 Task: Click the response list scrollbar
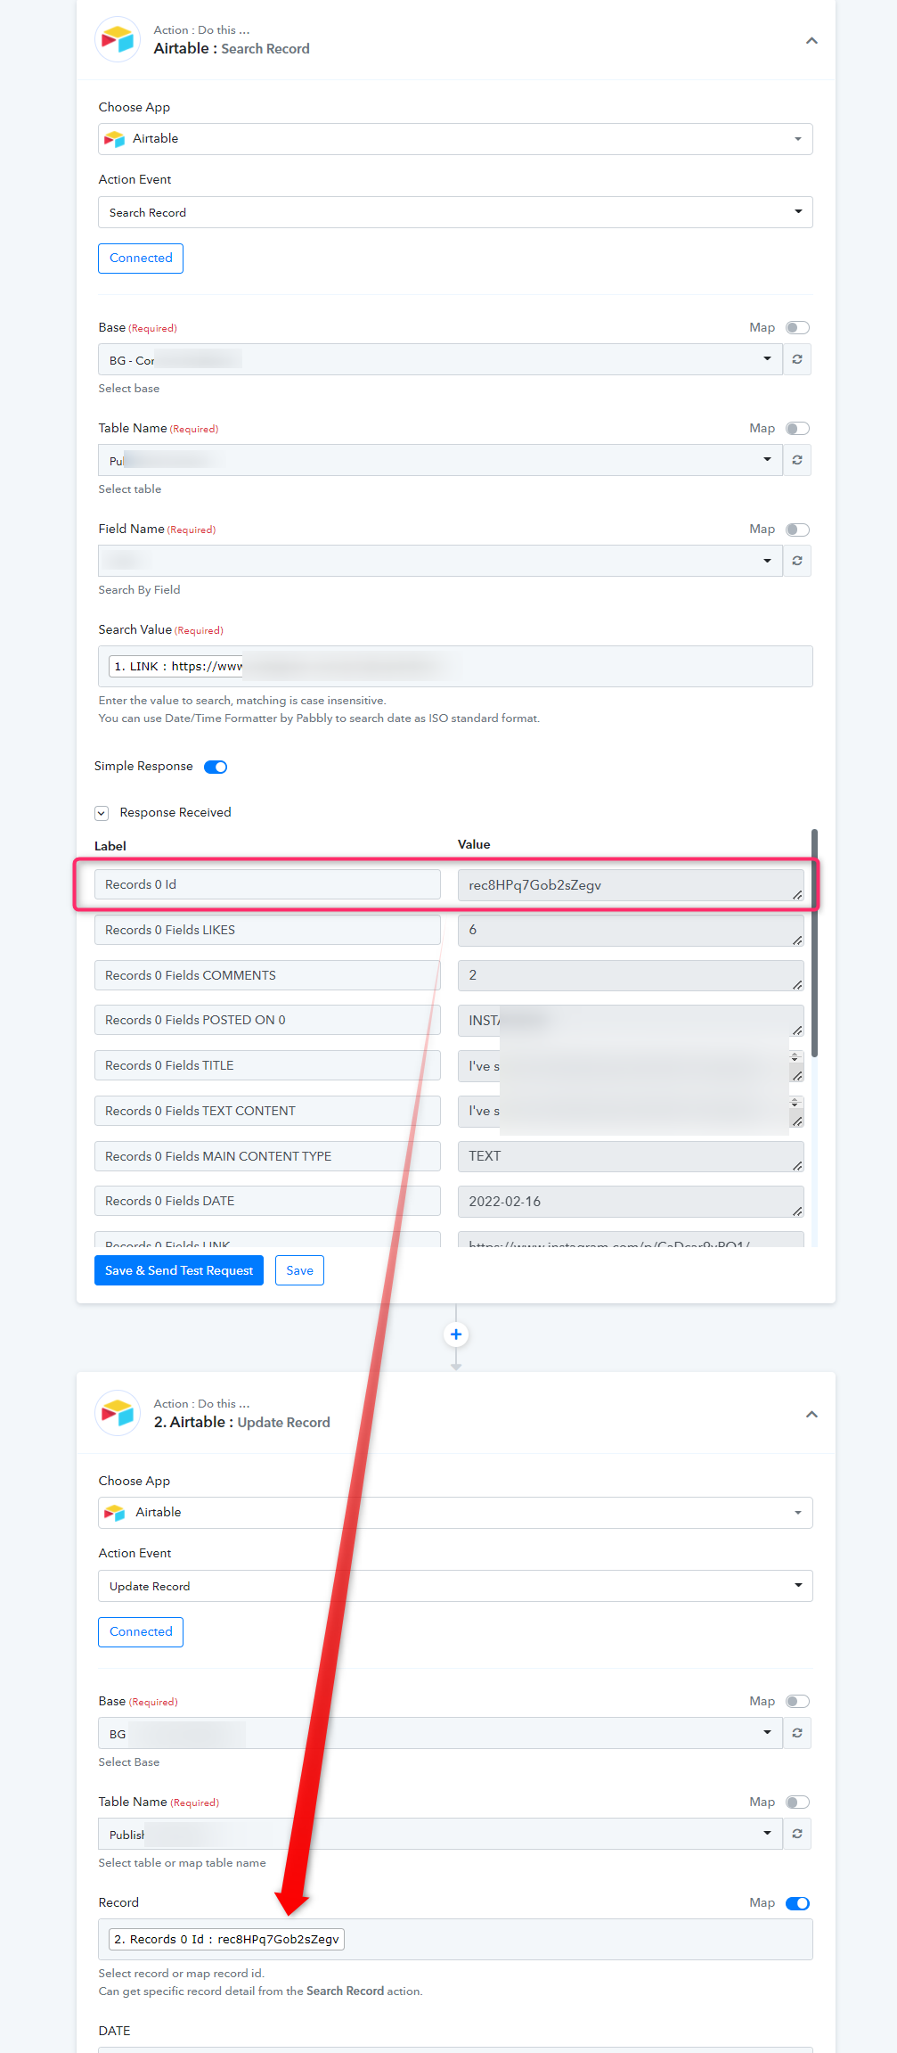pyautogui.click(x=814, y=943)
